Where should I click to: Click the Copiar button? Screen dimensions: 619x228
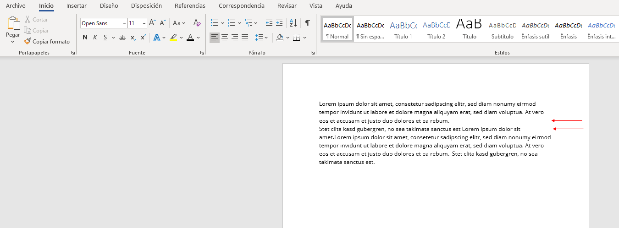36,31
